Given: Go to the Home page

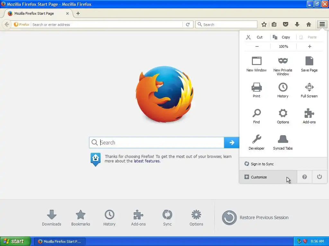Looking at the screenshot, I should point(309,24).
